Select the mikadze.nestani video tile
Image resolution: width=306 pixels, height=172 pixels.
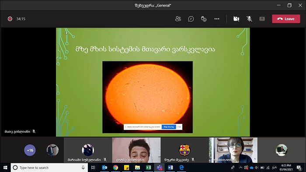click(233, 150)
